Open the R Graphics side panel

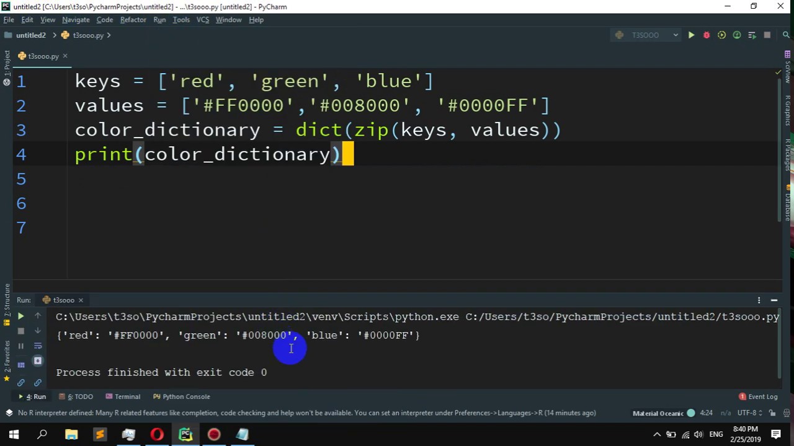tap(787, 111)
